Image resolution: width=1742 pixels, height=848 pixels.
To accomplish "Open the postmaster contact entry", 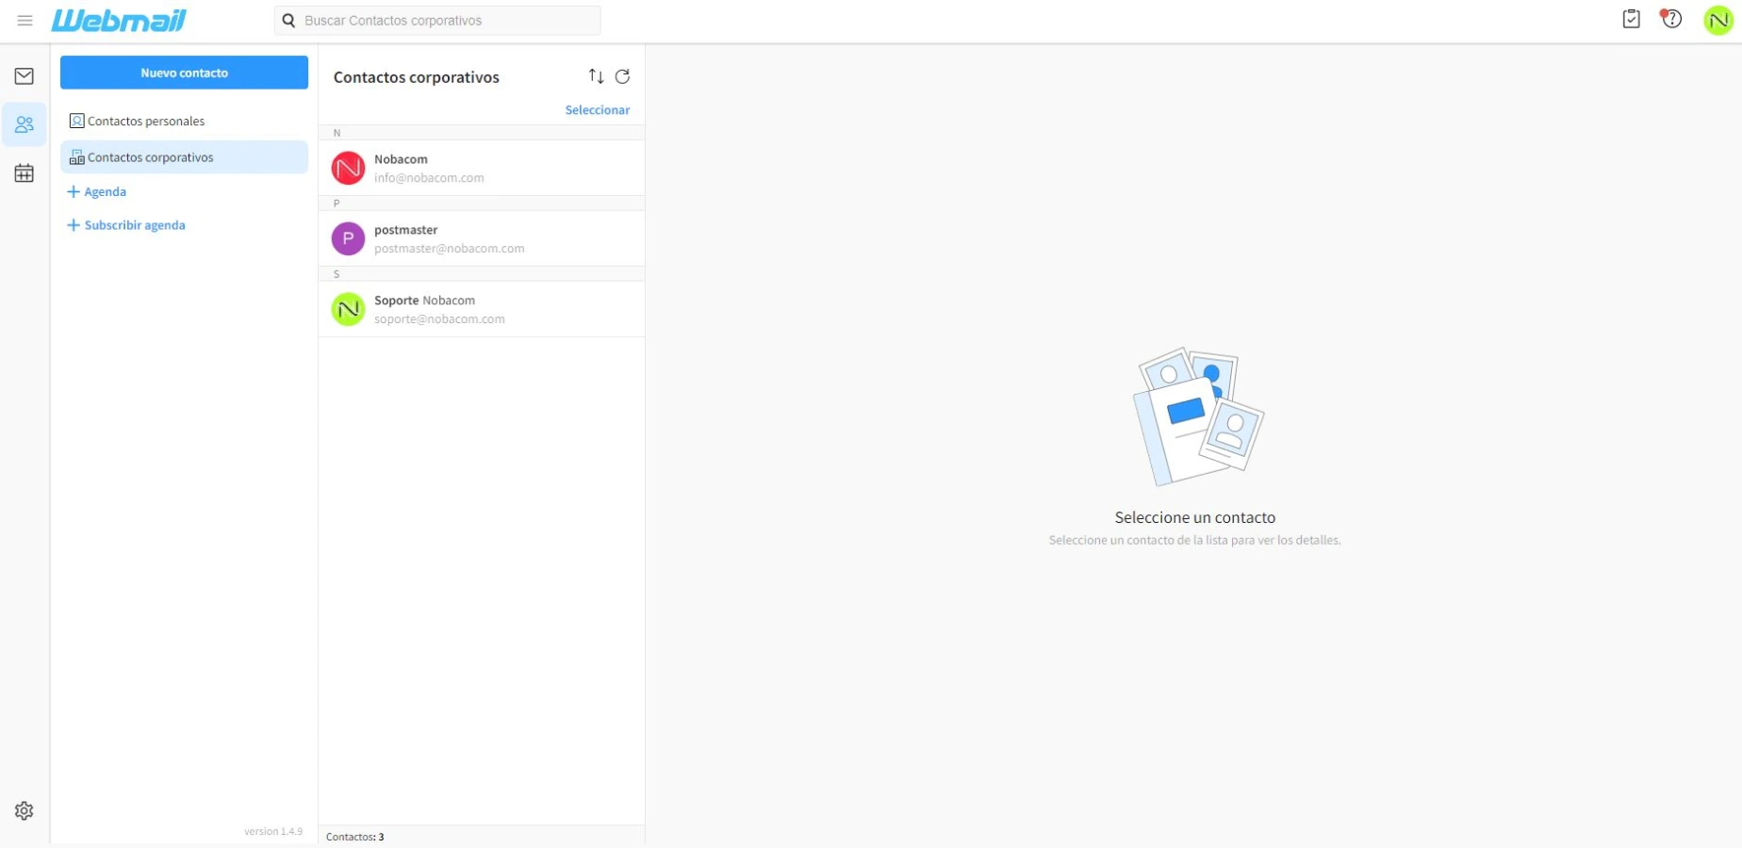I will point(481,239).
